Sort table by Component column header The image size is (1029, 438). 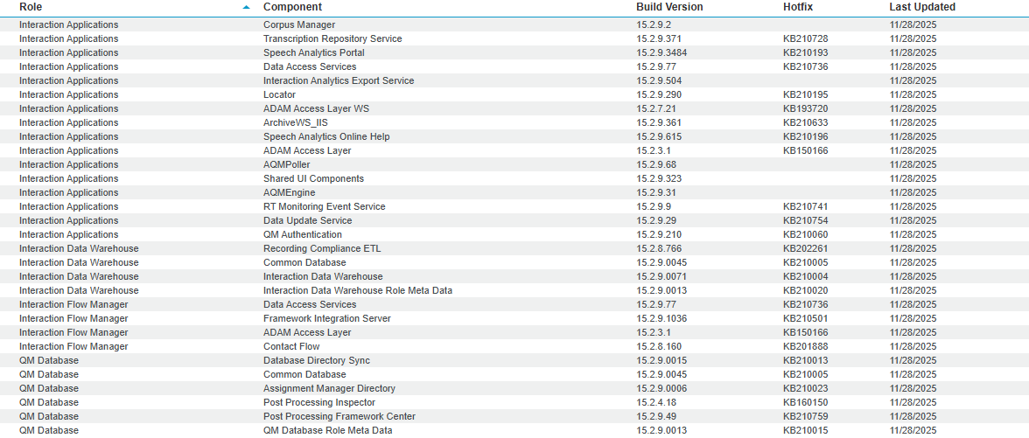coord(292,7)
